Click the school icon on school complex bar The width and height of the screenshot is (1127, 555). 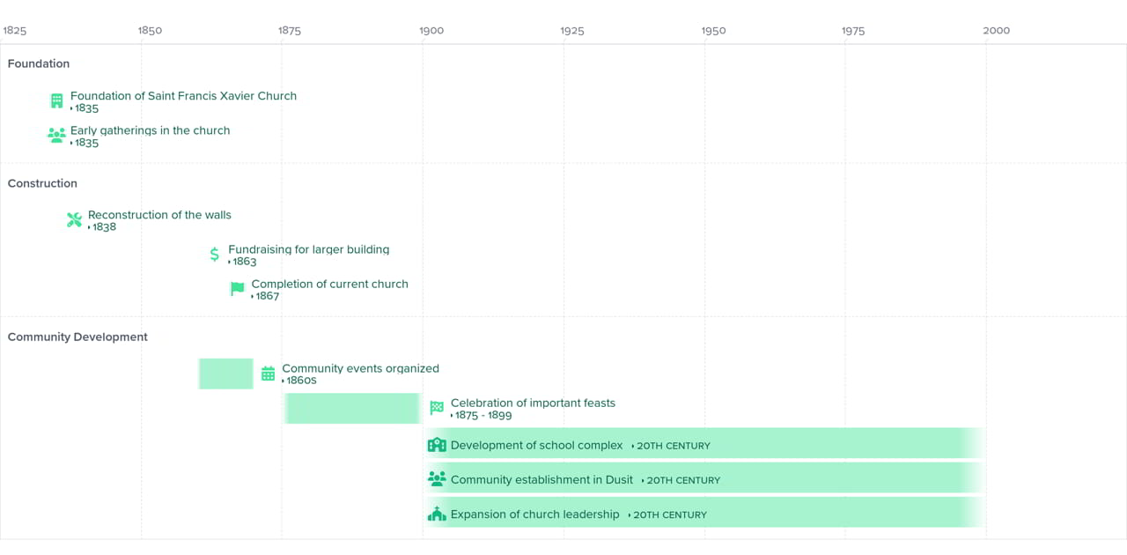437,445
